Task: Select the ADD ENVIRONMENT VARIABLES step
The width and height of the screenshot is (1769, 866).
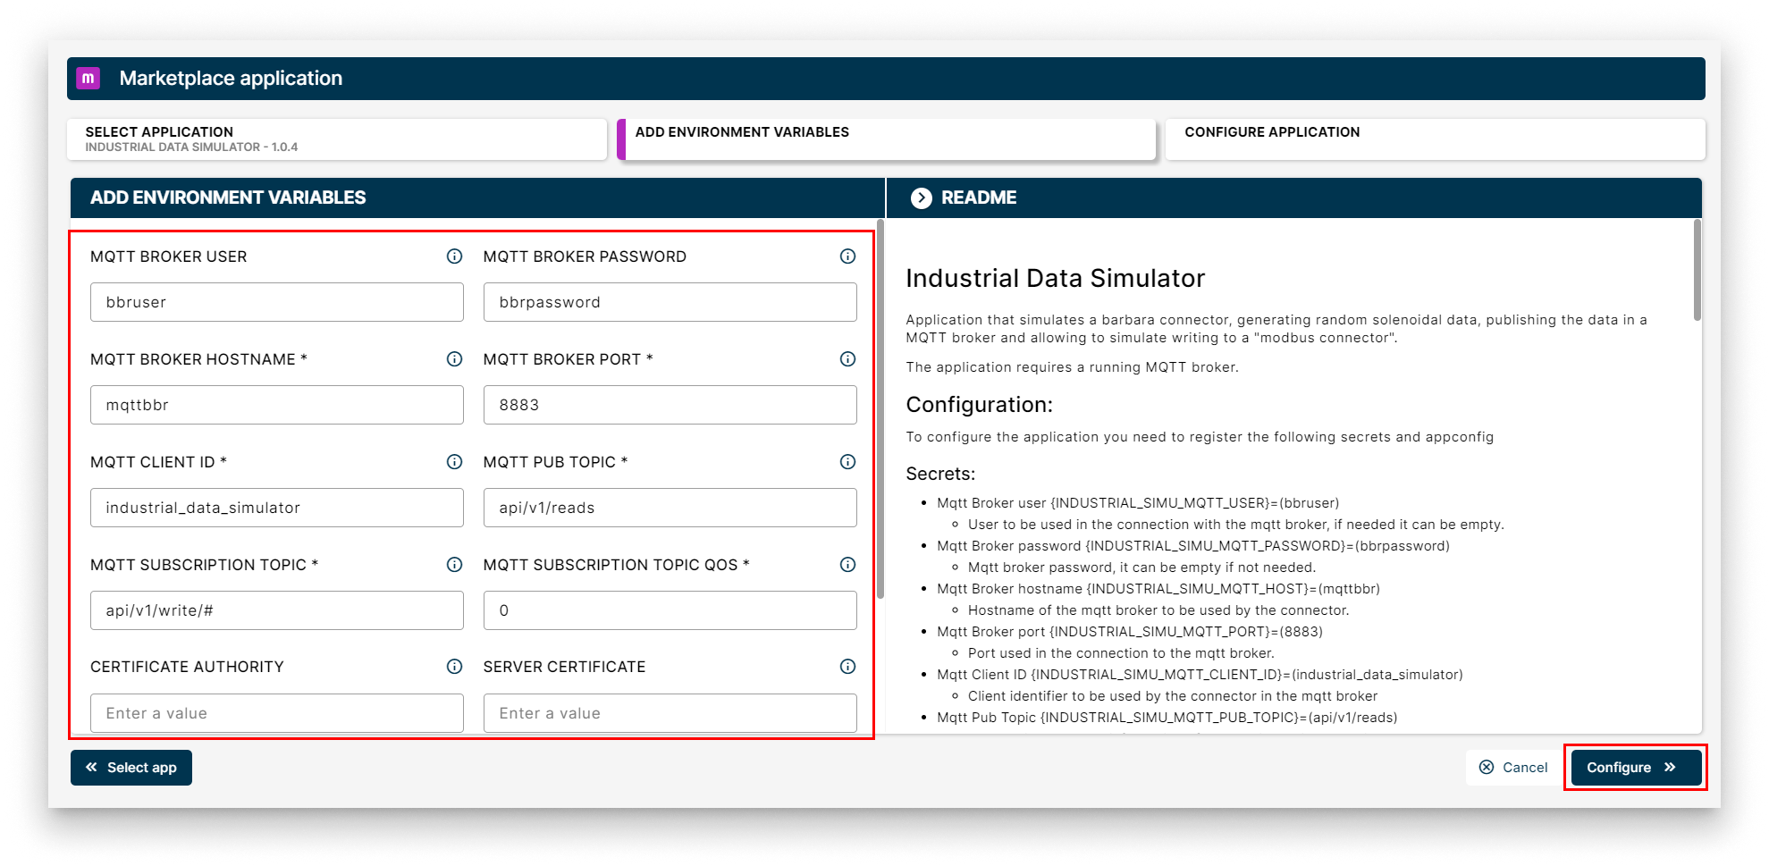Action: coord(887,139)
